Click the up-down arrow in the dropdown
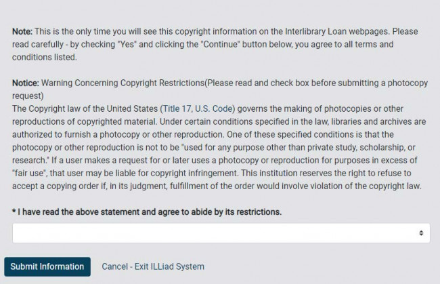This screenshot has width=440, height=284. point(421,232)
